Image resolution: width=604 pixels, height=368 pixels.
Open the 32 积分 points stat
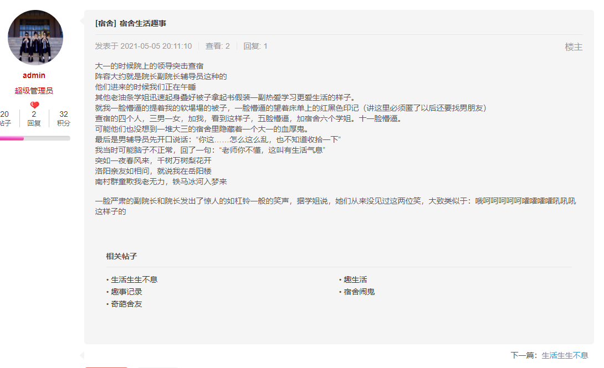[x=63, y=118]
